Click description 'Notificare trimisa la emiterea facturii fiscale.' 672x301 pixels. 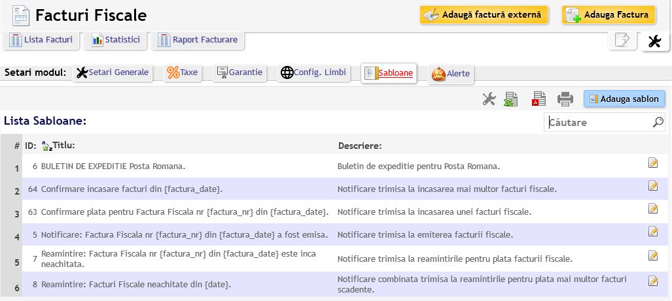click(x=425, y=235)
